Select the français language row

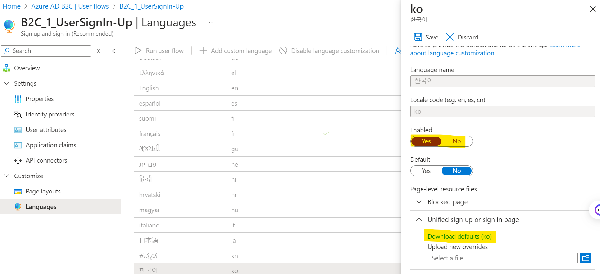[x=268, y=134]
